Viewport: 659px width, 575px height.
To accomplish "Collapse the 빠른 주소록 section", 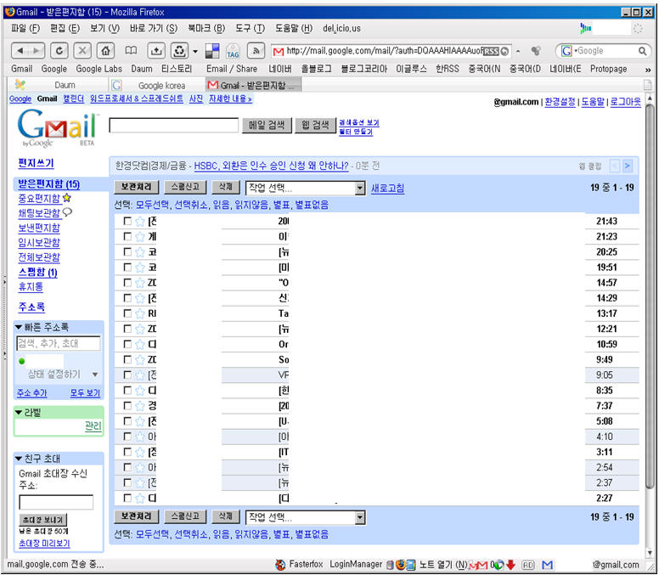I will pyautogui.click(x=19, y=327).
